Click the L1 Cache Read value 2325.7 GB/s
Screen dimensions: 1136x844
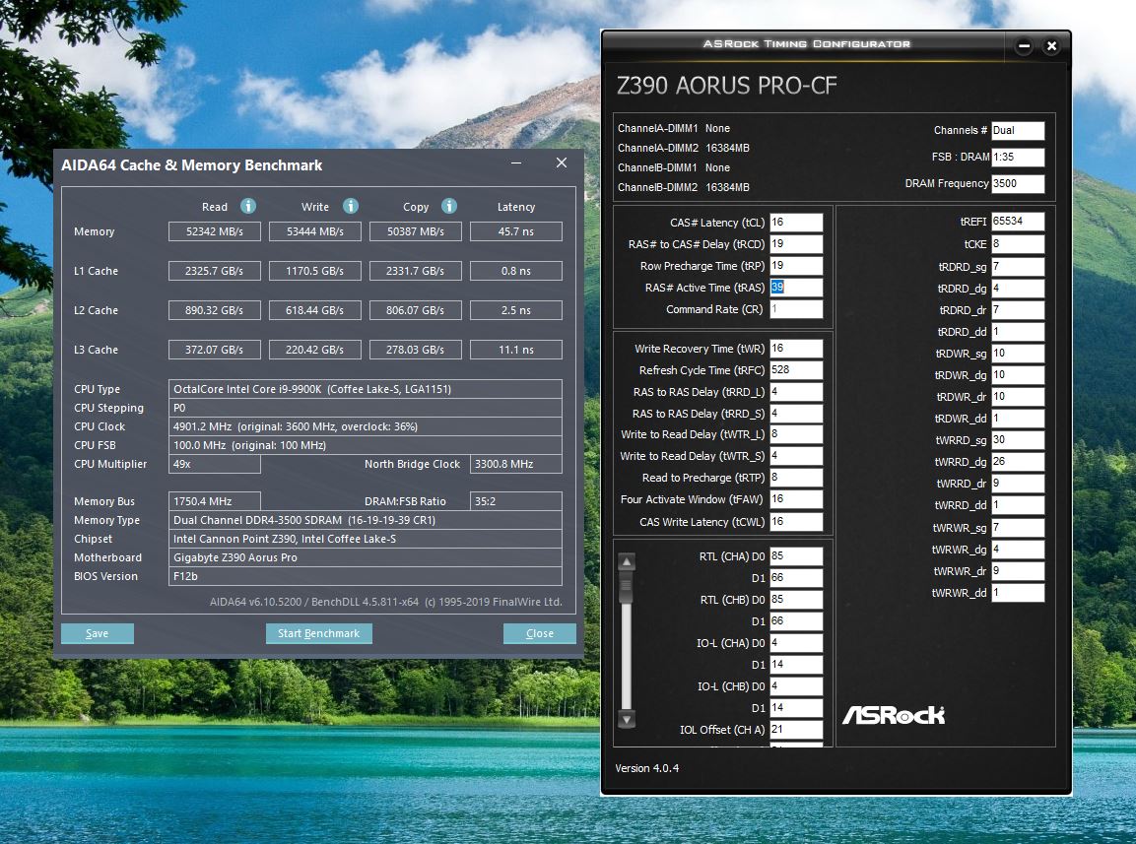[x=215, y=270]
